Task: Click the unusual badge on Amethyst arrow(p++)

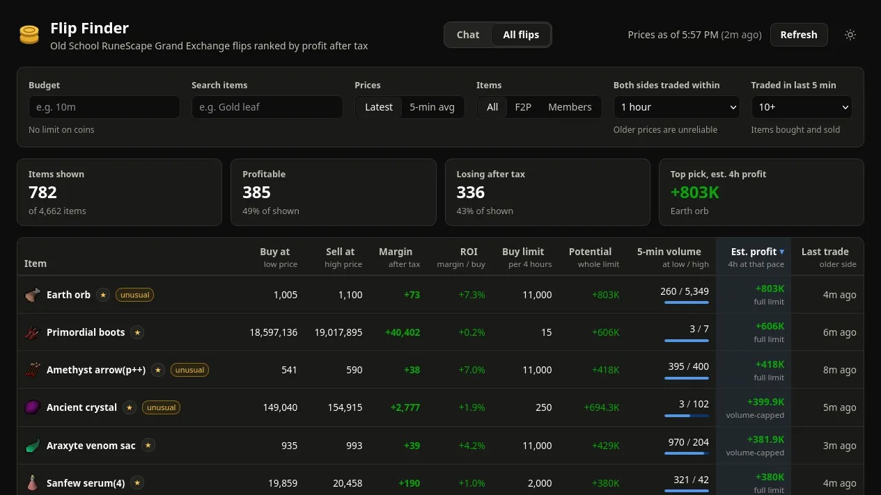Action: coord(189,370)
